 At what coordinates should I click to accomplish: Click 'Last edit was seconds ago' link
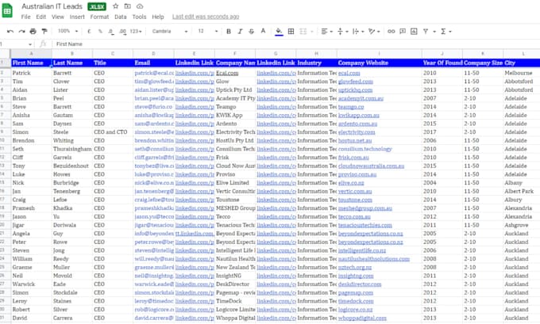coord(206,17)
